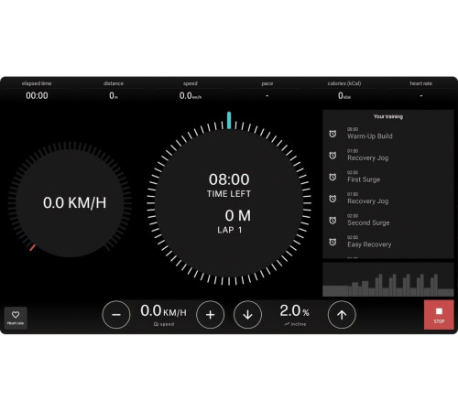Click the elapsed time 00:00 value
This screenshot has height=412, width=458.
(x=37, y=96)
